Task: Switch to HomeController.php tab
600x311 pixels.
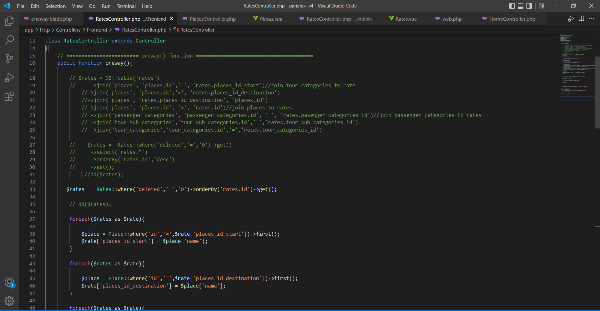Action: [x=512, y=19]
